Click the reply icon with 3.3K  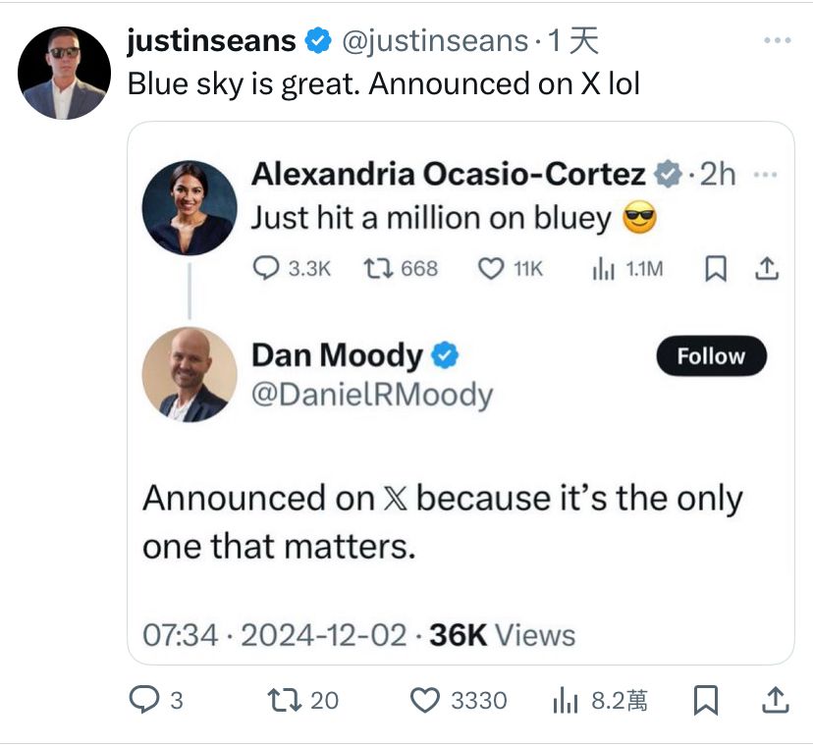(x=266, y=268)
